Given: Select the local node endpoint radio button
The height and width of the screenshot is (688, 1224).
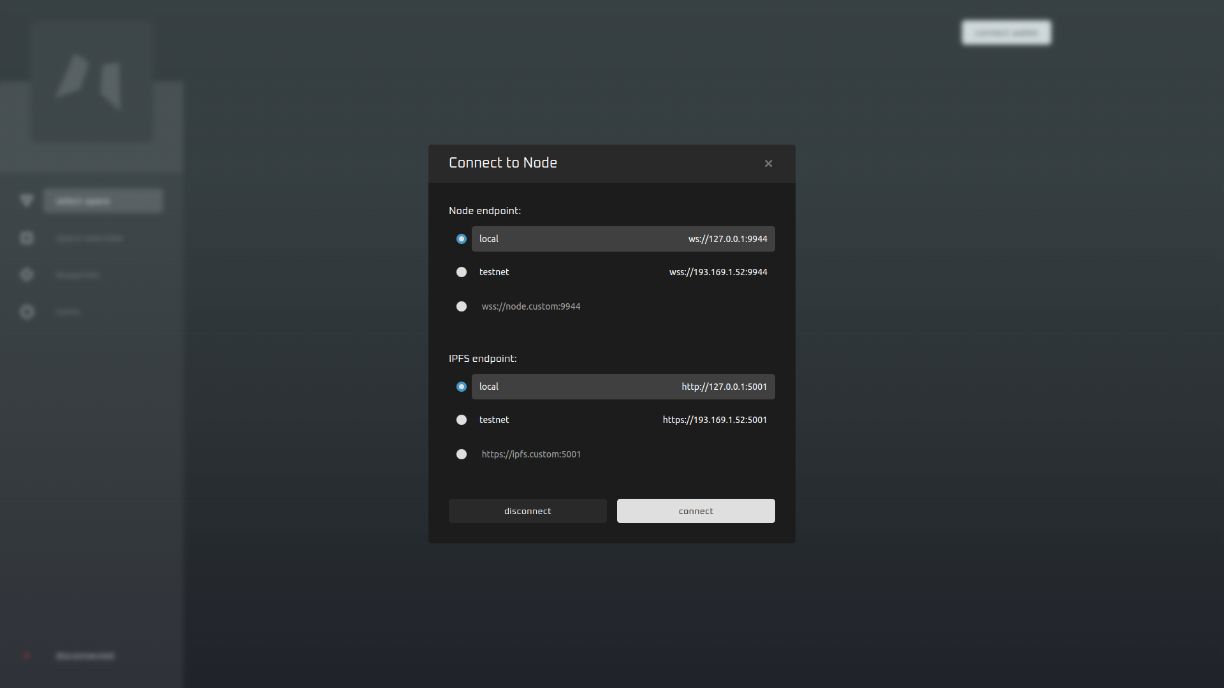Looking at the screenshot, I should [x=462, y=239].
